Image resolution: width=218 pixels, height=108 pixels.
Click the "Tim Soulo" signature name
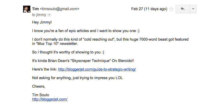(41, 95)
